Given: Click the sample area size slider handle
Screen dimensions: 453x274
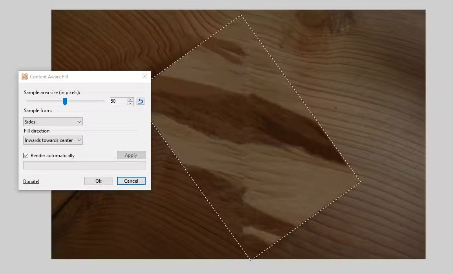Looking at the screenshot, I should pos(65,101).
